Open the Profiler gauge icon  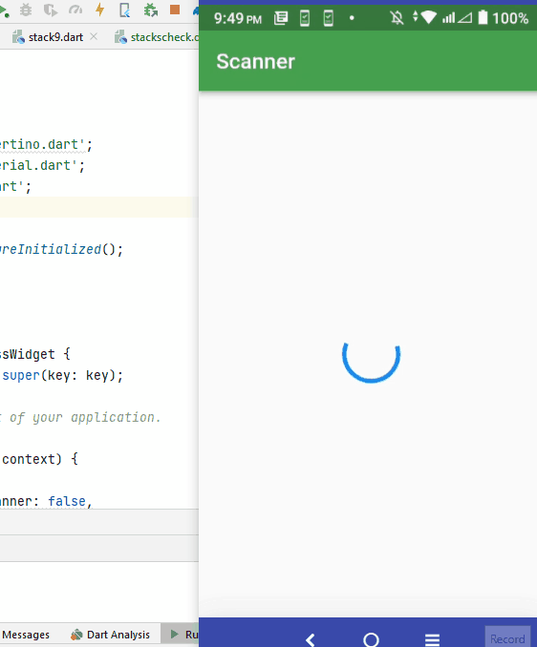tap(75, 10)
